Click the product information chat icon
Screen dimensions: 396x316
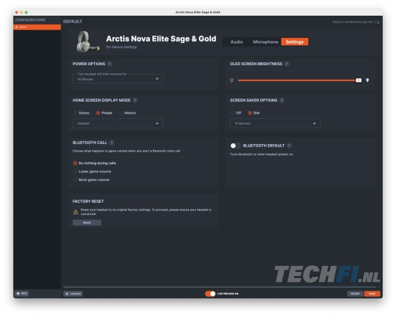[378, 22]
